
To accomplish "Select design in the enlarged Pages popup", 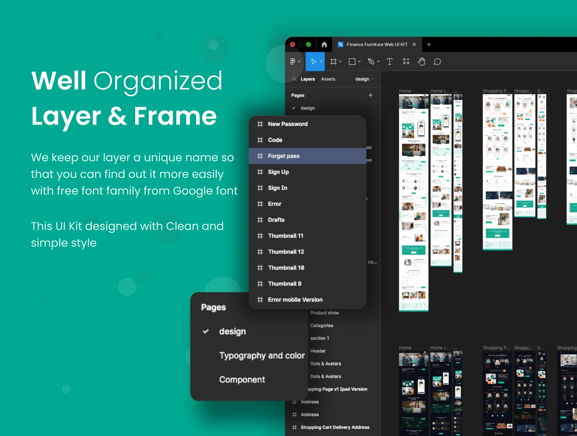I will point(232,331).
